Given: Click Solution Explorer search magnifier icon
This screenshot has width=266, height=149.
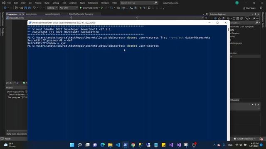Looking at the screenshot, I should 257,23.
